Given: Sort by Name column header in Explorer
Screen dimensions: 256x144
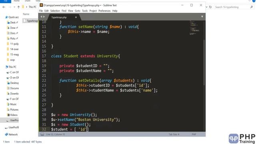Looking at the screenshot, I should 26,14.
